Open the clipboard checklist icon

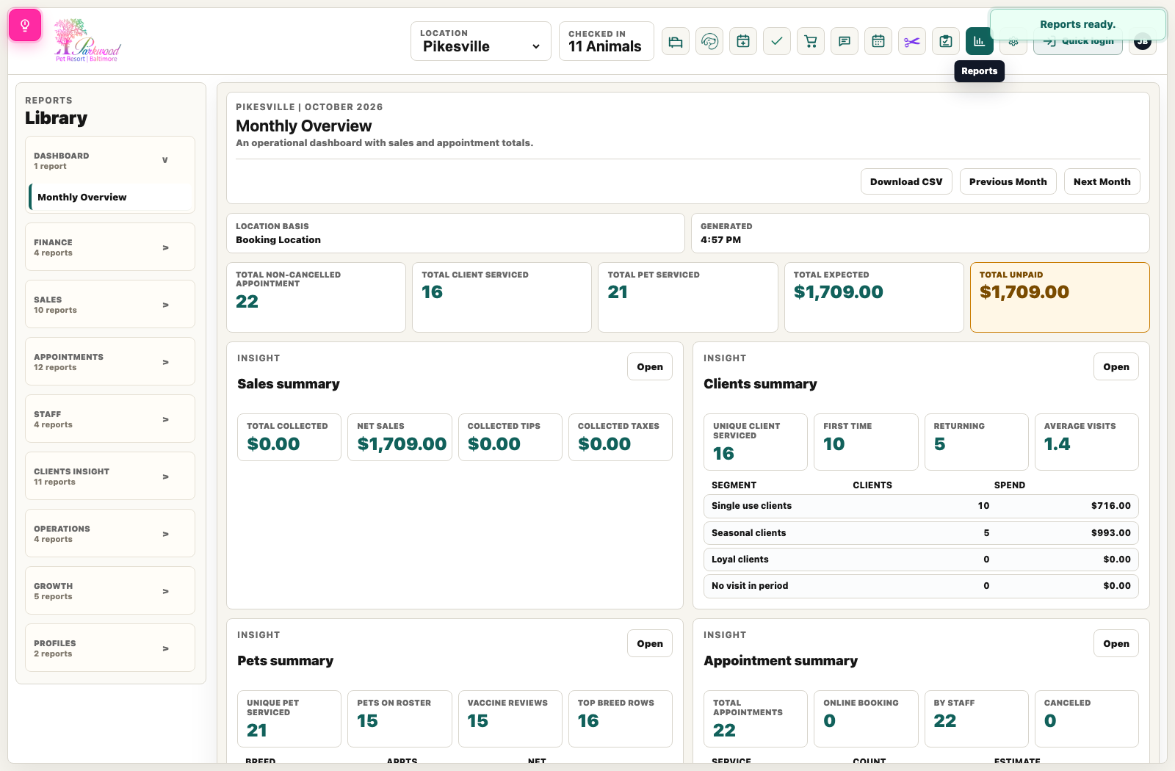946,41
